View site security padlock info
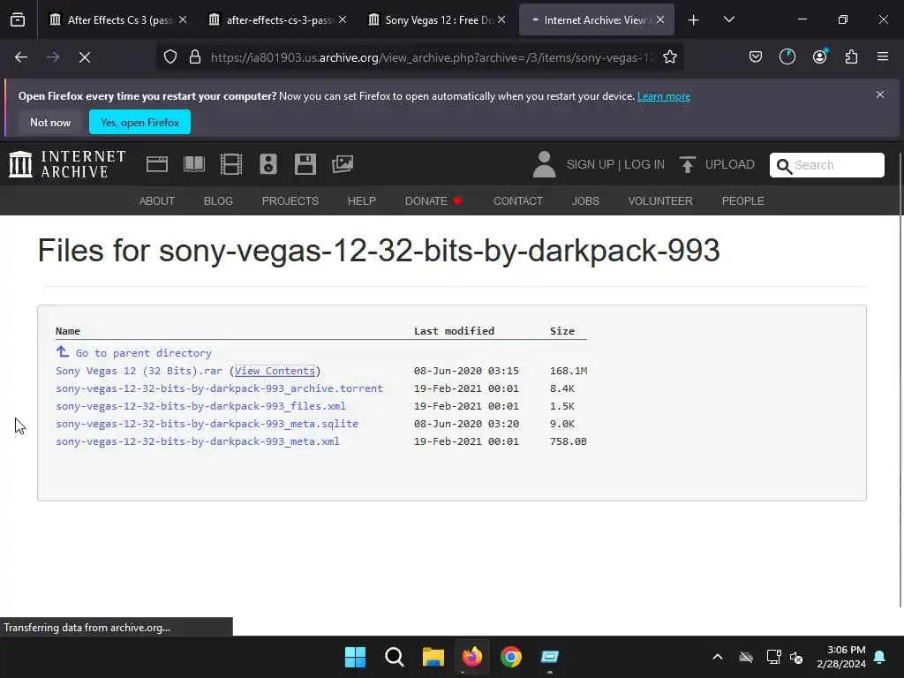This screenshot has height=678, width=904. [x=195, y=57]
